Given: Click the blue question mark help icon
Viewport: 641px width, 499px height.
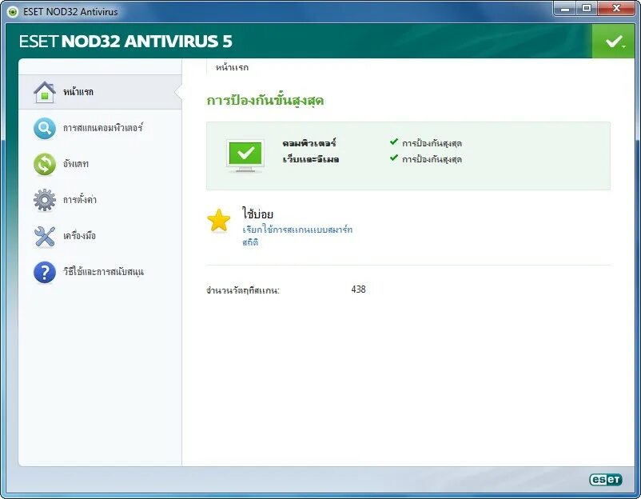Looking at the screenshot, I should click(45, 272).
